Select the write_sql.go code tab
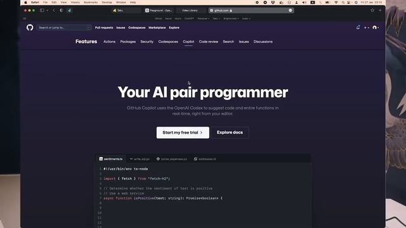The width and height of the screenshot is (406, 228). 140,159
